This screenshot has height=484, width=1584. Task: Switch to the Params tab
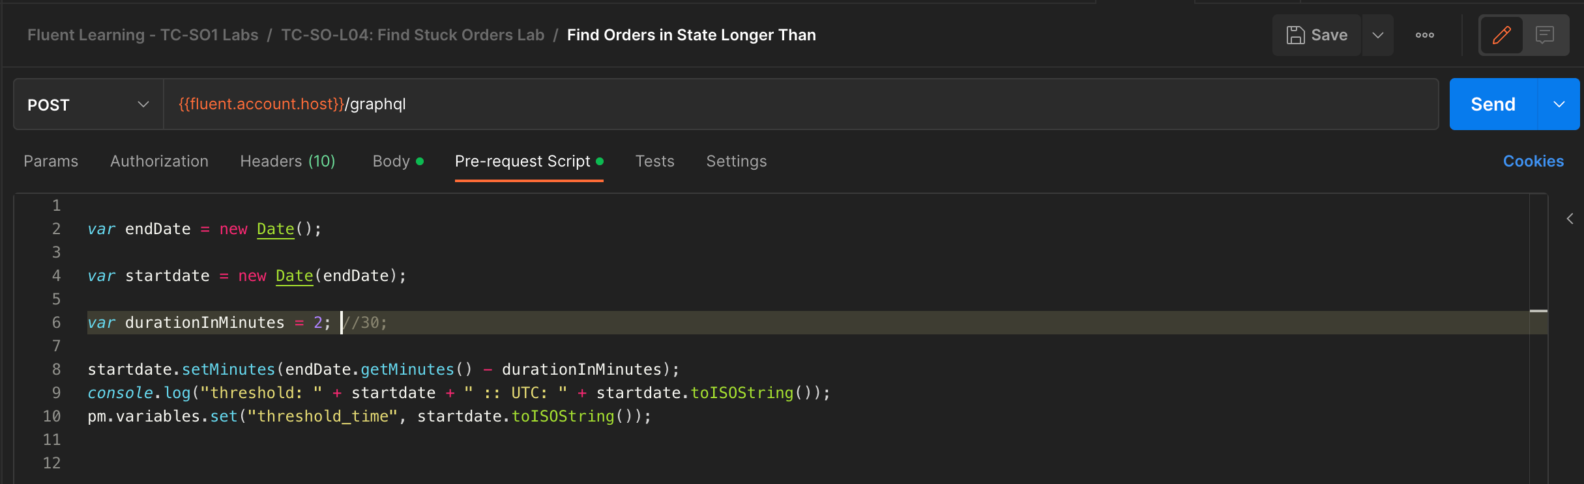coord(51,161)
